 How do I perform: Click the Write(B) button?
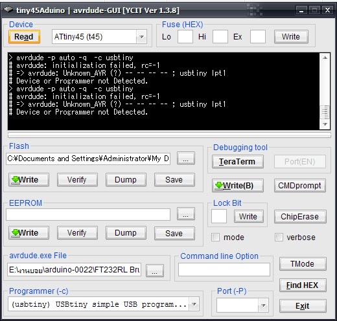(x=238, y=186)
